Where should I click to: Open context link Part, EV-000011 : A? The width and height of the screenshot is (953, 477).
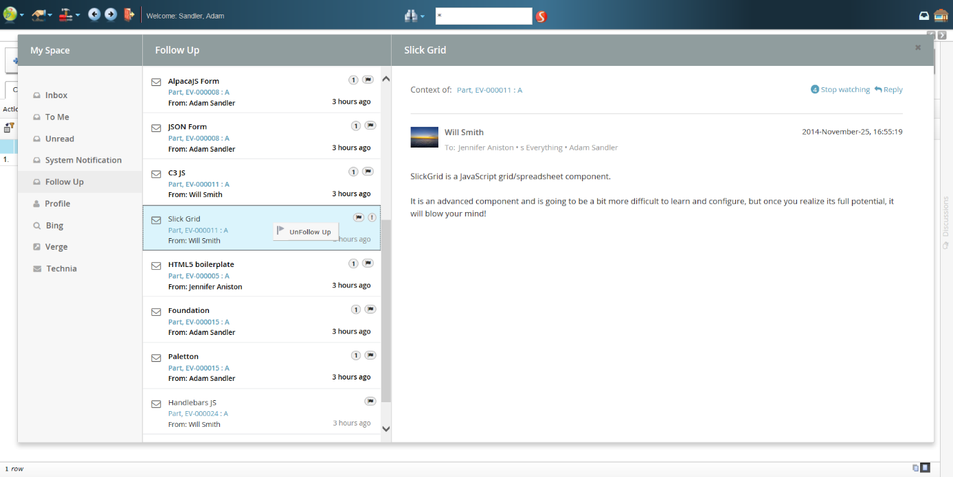(x=489, y=90)
